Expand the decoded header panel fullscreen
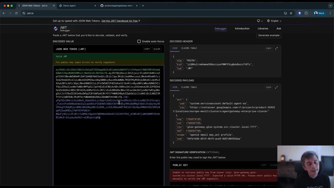Viewport: 334px width, 188px height. point(276,48)
